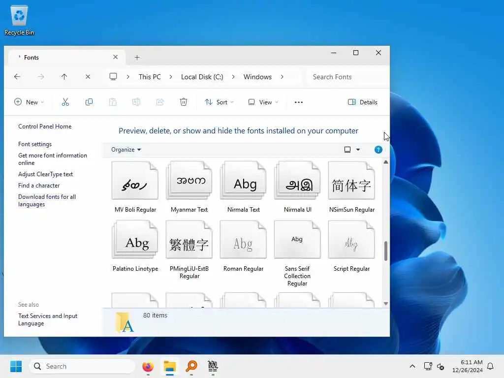Show hidden system tray icons
The image size is (504, 378).
(x=412, y=366)
